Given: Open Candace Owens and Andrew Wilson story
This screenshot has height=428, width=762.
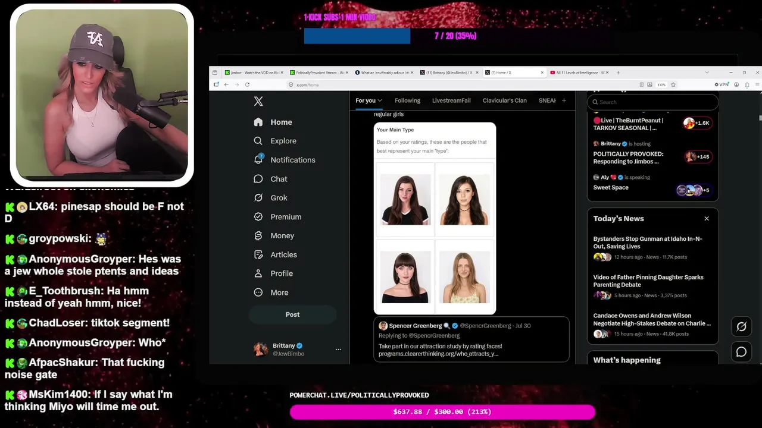Looking at the screenshot, I should (x=652, y=325).
